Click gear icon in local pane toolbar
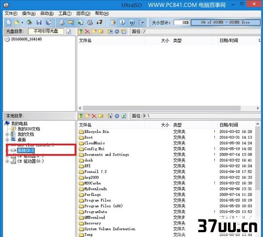Image resolution: width=263 pixels, height=237 pixels. coord(117,116)
